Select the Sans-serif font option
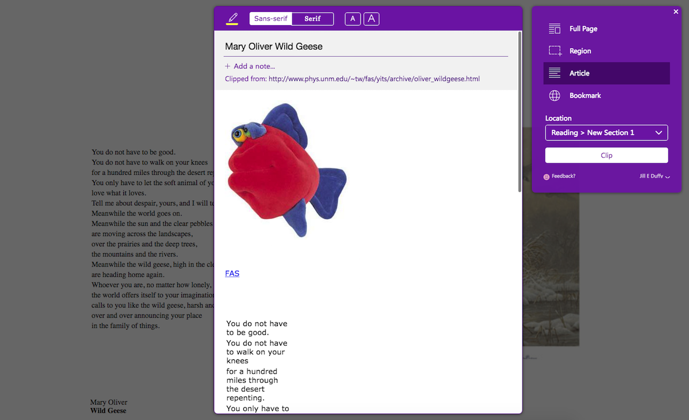The image size is (689, 420). (x=270, y=18)
